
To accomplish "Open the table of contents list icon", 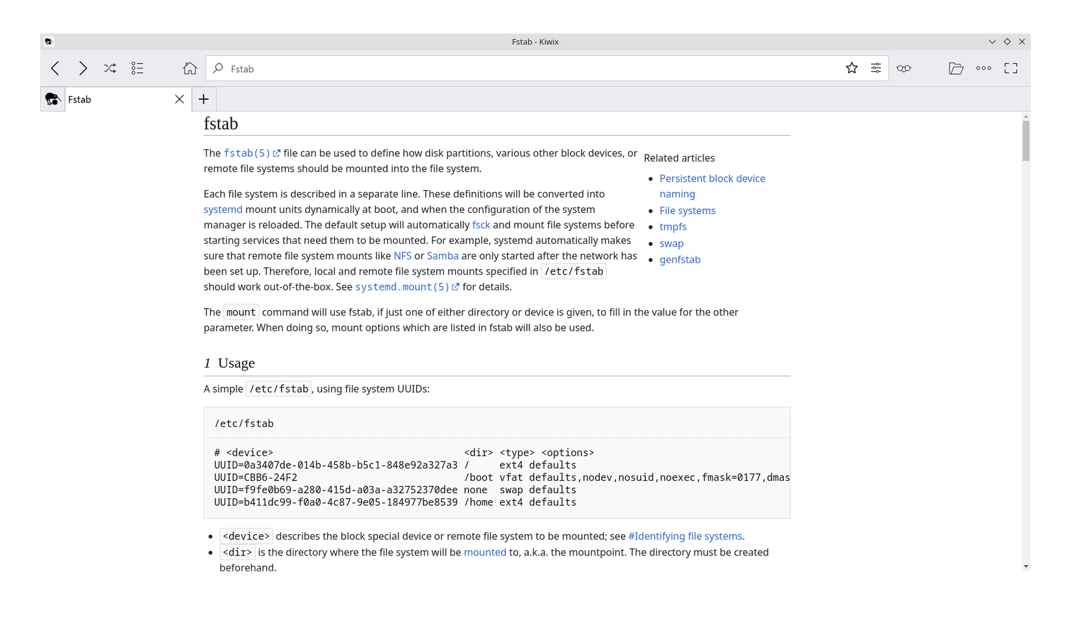I will [x=137, y=68].
